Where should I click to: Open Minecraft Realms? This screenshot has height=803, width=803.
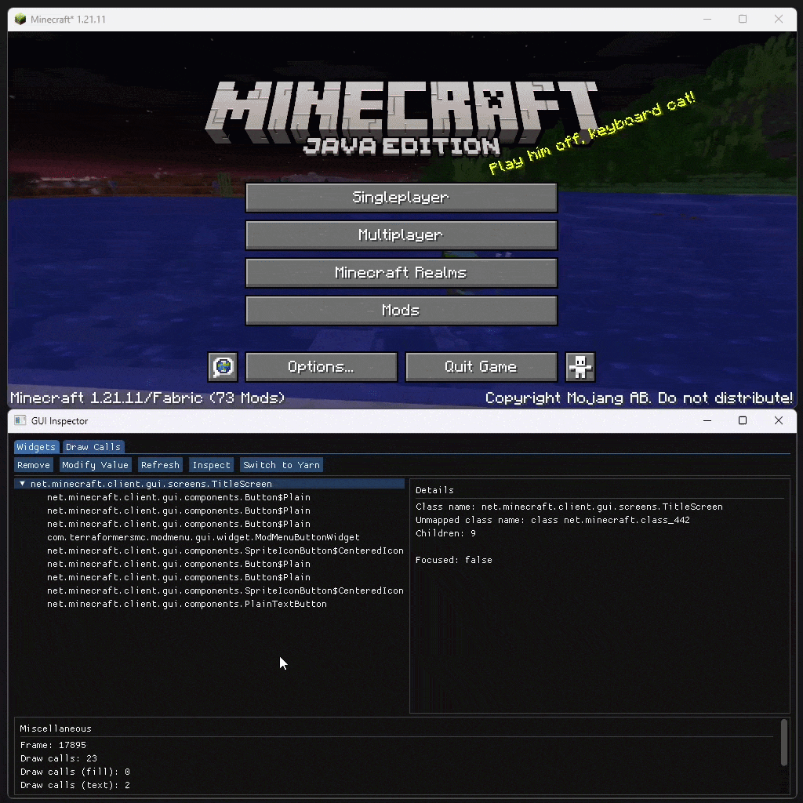[x=401, y=272]
